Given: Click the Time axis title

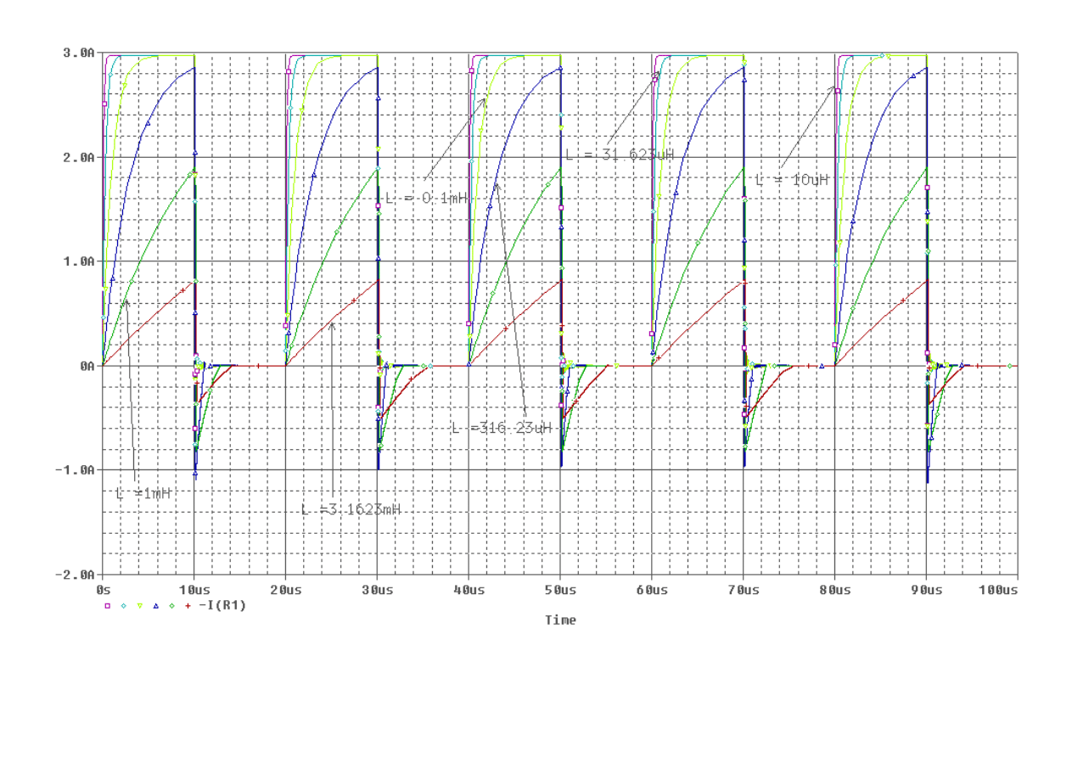Looking at the screenshot, I should point(560,620).
